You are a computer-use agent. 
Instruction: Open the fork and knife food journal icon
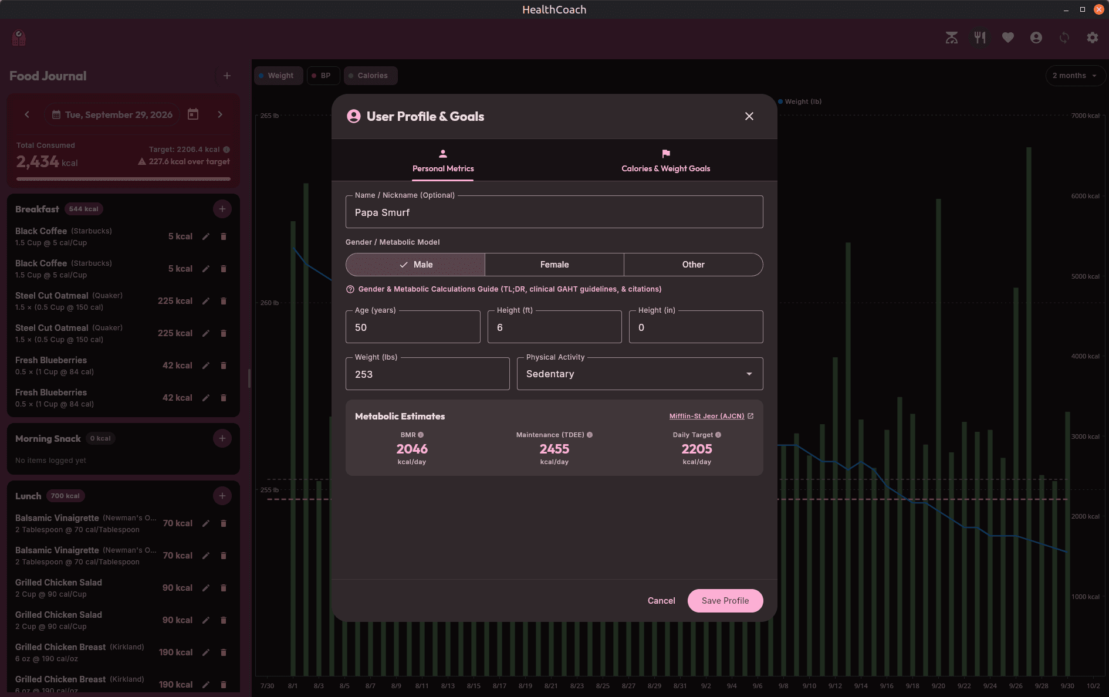coord(979,38)
